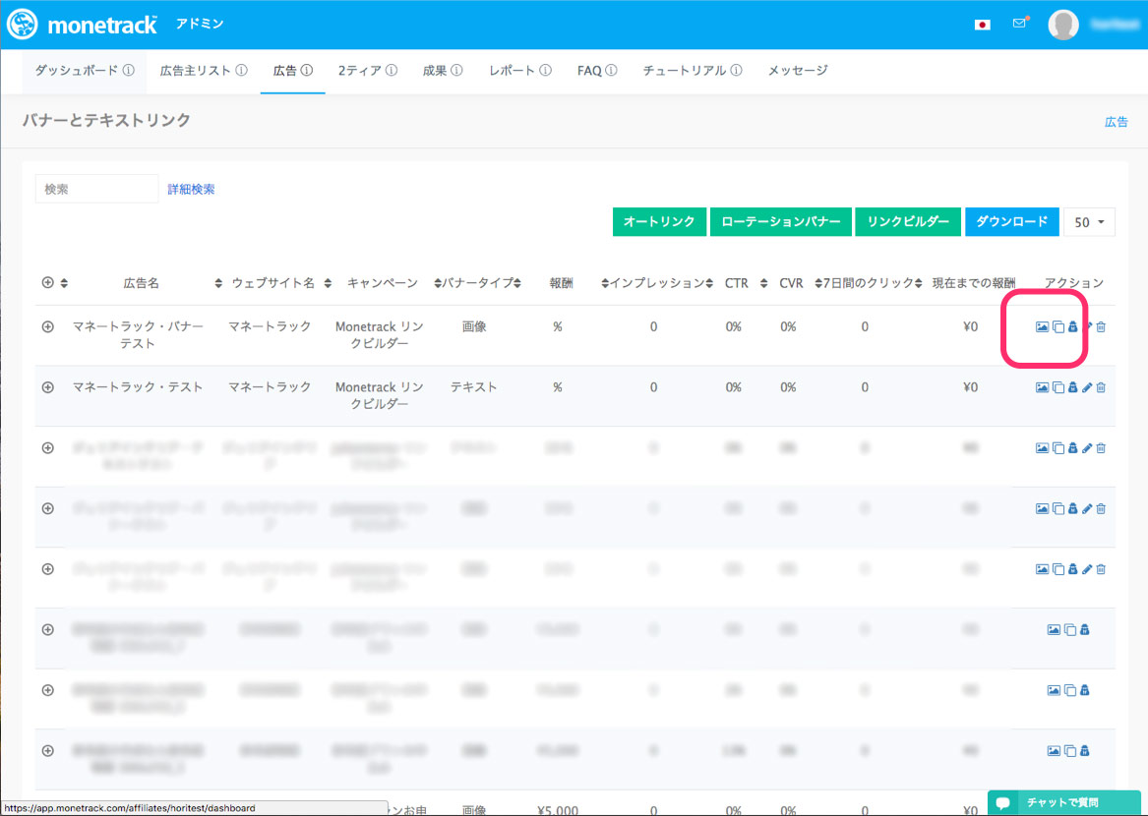This screenshot has height=816, width=1148.
Task: Click the Japan flag language icon
Action: (983, 25)
